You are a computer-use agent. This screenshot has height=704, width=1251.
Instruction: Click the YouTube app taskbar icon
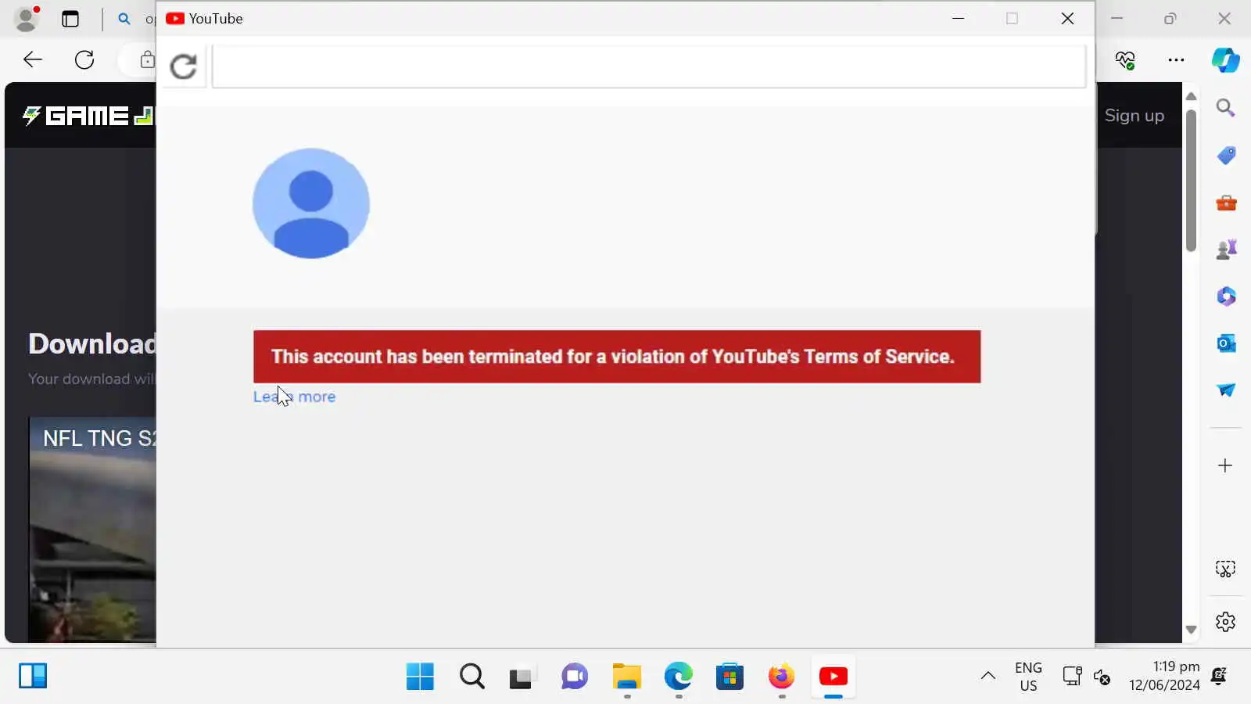pyautogui.click(x=833, y=676)
